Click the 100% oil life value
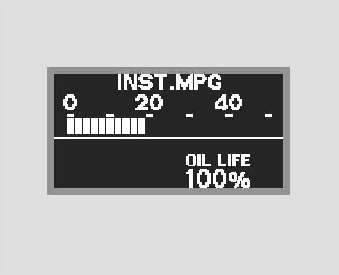 click(218, 179)
